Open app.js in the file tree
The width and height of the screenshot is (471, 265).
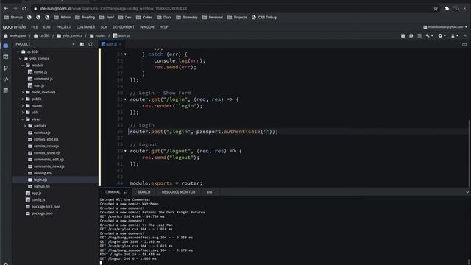[x=36, y=193]
